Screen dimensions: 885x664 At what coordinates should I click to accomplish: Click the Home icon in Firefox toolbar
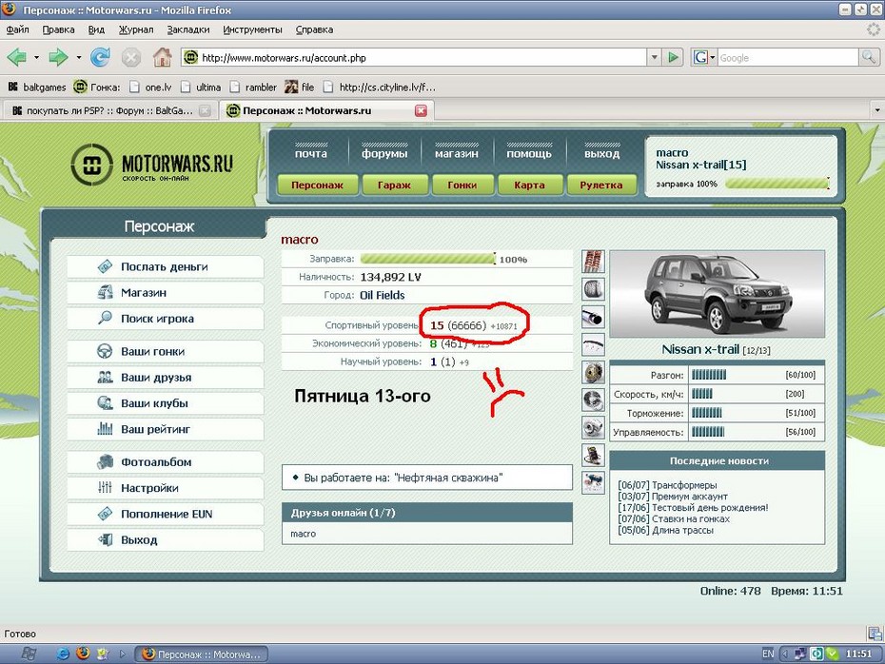(x=162, y=57)
